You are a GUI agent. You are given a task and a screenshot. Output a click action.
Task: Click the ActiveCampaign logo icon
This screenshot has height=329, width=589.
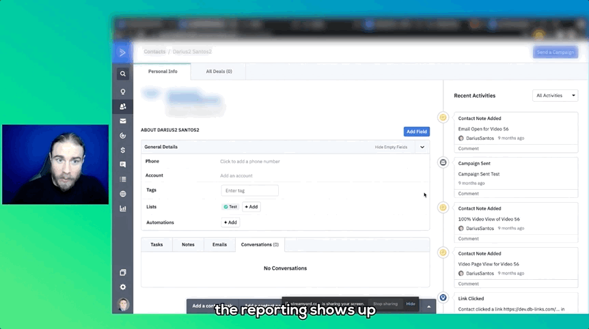122,52
